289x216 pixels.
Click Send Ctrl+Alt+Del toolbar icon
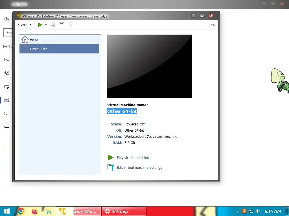(x=53, y=25)
